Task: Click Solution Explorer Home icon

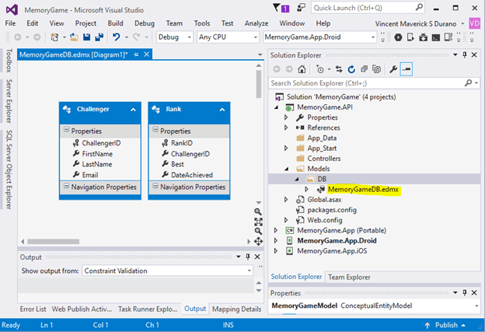Action: tap(302, 69)
